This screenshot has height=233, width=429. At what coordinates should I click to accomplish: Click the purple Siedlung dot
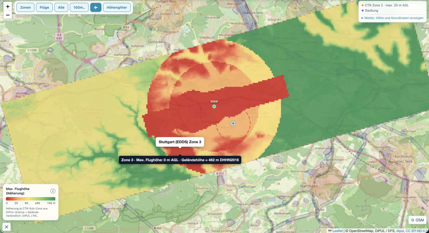pyautogui.click(x=363, y=11)
